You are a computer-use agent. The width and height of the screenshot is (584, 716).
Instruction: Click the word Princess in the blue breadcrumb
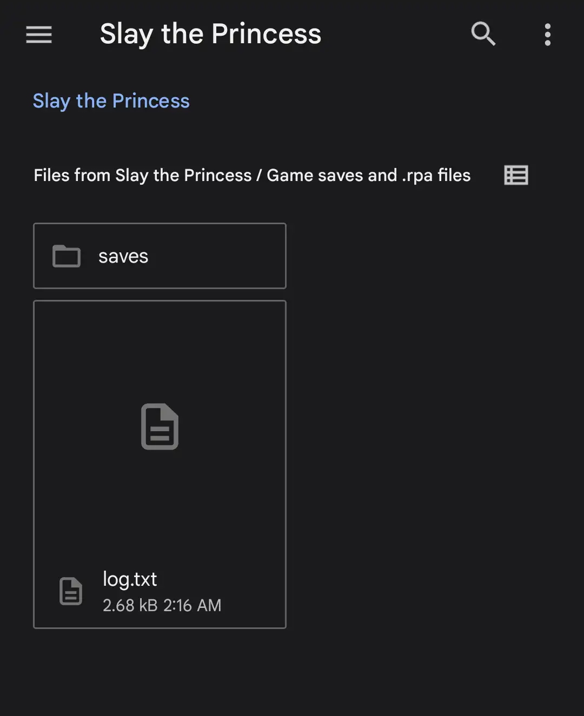pos(151,101)
